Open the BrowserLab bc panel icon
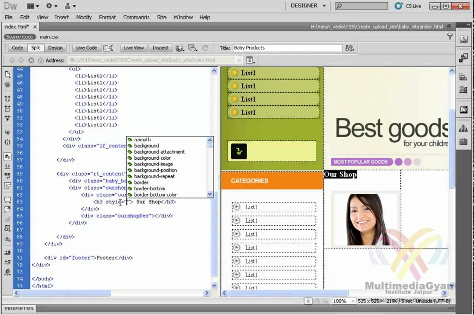The height and width of the screenshot is (315, 474). (463, 110)
